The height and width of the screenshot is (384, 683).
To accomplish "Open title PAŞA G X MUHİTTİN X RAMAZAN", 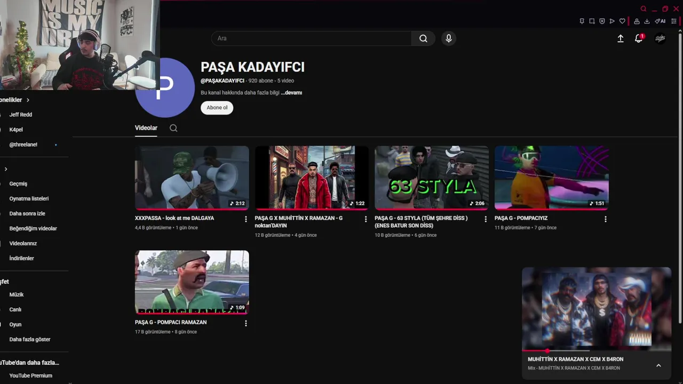I will [299, 222].
